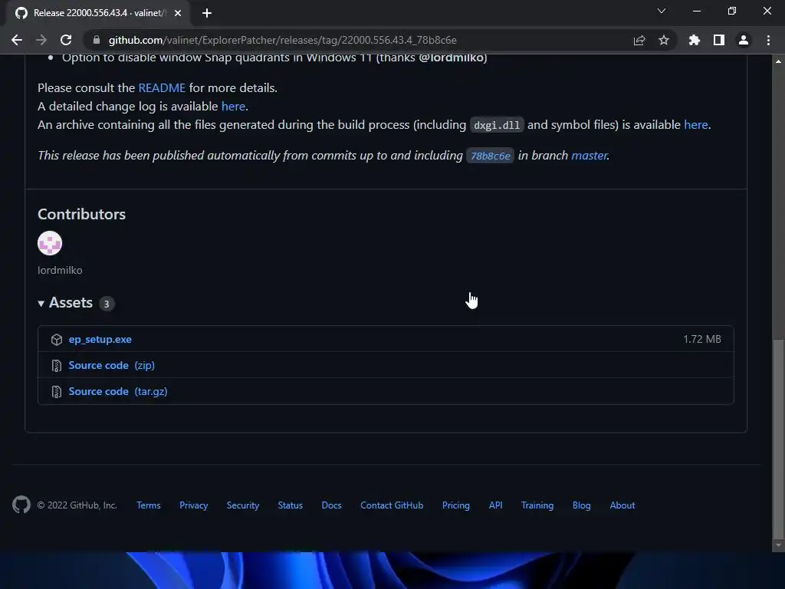The height and width of the screenshot is (589, 785).
Task: Open the README link
Action: [162, 87]
